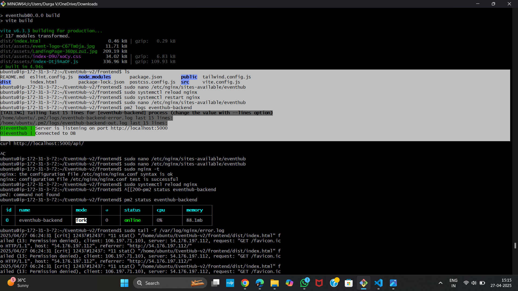Click 'sudo systemctl restart nginx' command line

tap(162, 97)
